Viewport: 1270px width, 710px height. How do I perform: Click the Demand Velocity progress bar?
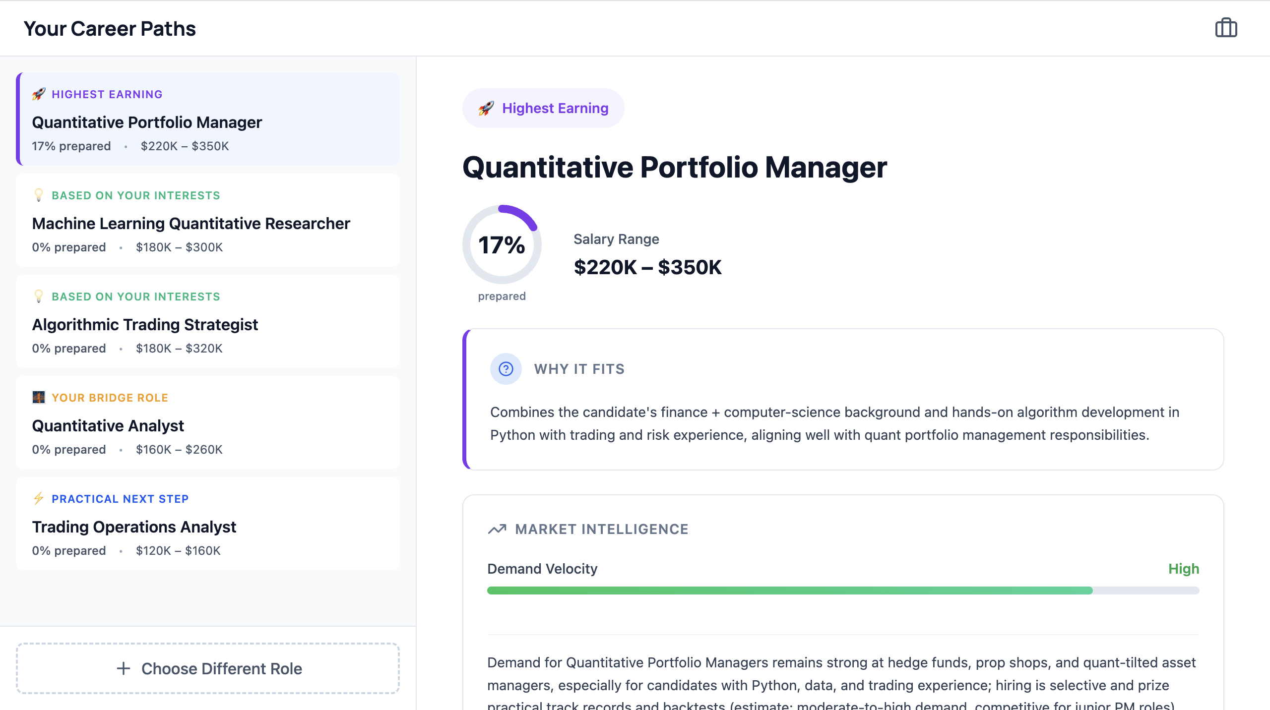click(842, 591)
